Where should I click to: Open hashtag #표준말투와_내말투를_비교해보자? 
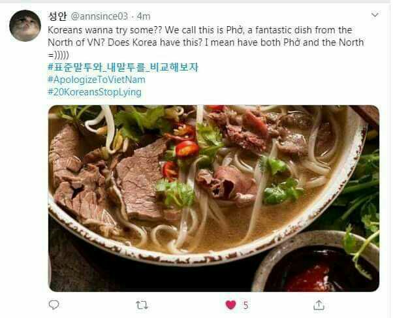tap(123, 67)
